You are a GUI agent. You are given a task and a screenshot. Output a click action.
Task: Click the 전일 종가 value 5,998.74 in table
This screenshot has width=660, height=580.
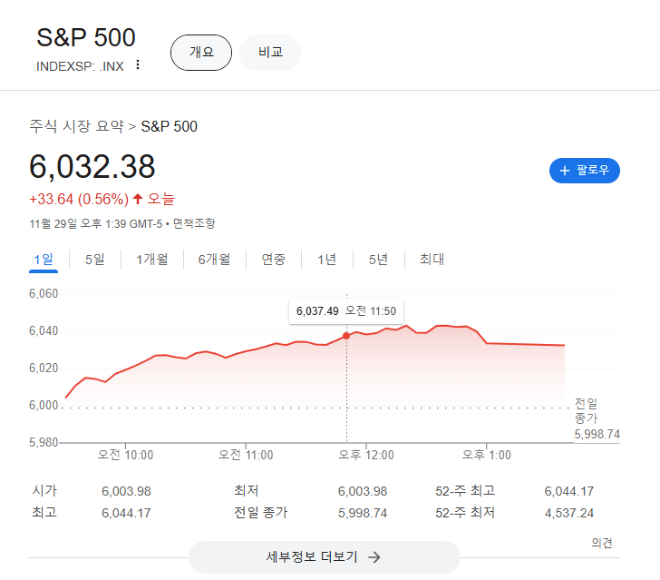coord(363,513)
